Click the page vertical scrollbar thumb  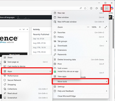click(x=113, y=33)
